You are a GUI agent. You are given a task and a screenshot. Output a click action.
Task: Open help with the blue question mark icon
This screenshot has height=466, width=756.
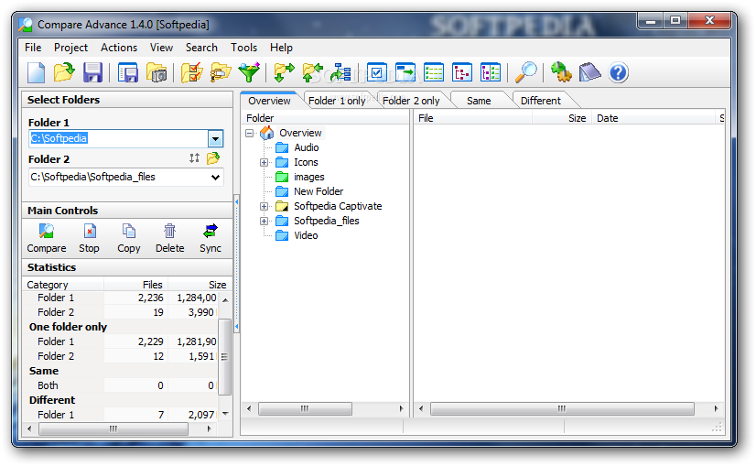coord(618,73)
